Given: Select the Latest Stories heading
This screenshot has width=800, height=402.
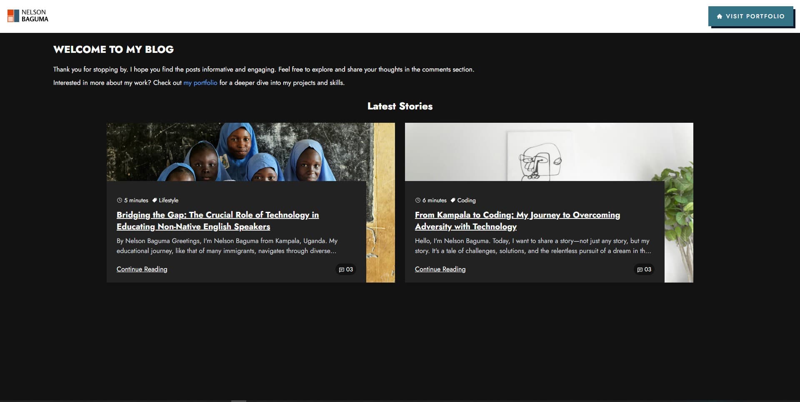Looking at the screenshot, I should (x=400, y=106).
